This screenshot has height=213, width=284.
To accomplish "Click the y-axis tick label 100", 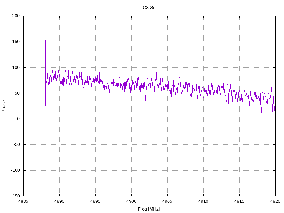I will click(x=16, y=67).
